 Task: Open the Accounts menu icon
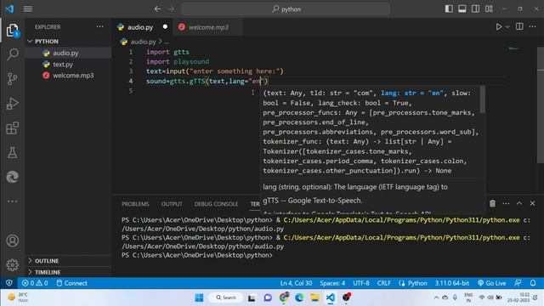[13, 241]
